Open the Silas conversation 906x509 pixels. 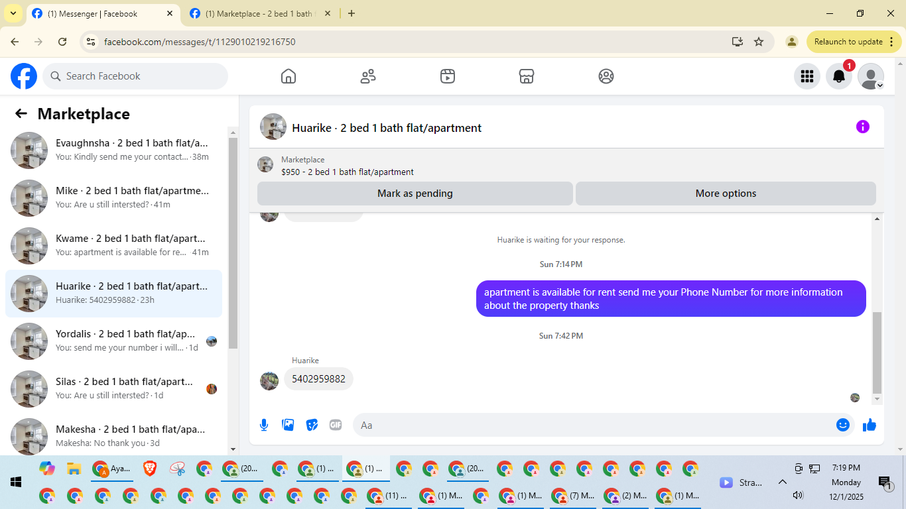pos(113,389)
